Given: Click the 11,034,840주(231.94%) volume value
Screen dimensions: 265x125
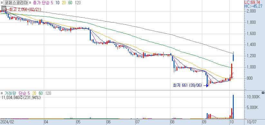Looking at the screenshot, I should (21, 97).
